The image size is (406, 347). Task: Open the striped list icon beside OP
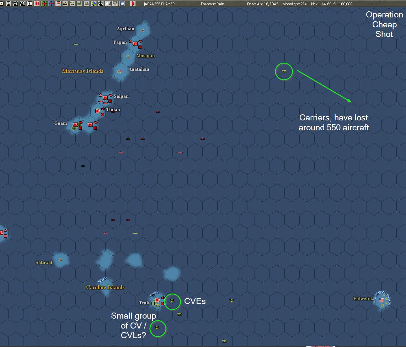pos(115,4)
